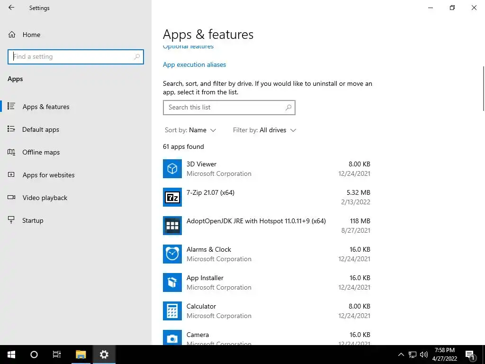Click the 61 apps found text

click(x=183, y=147)
